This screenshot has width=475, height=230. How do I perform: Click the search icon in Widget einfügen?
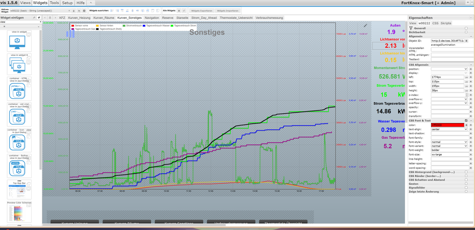34,18
